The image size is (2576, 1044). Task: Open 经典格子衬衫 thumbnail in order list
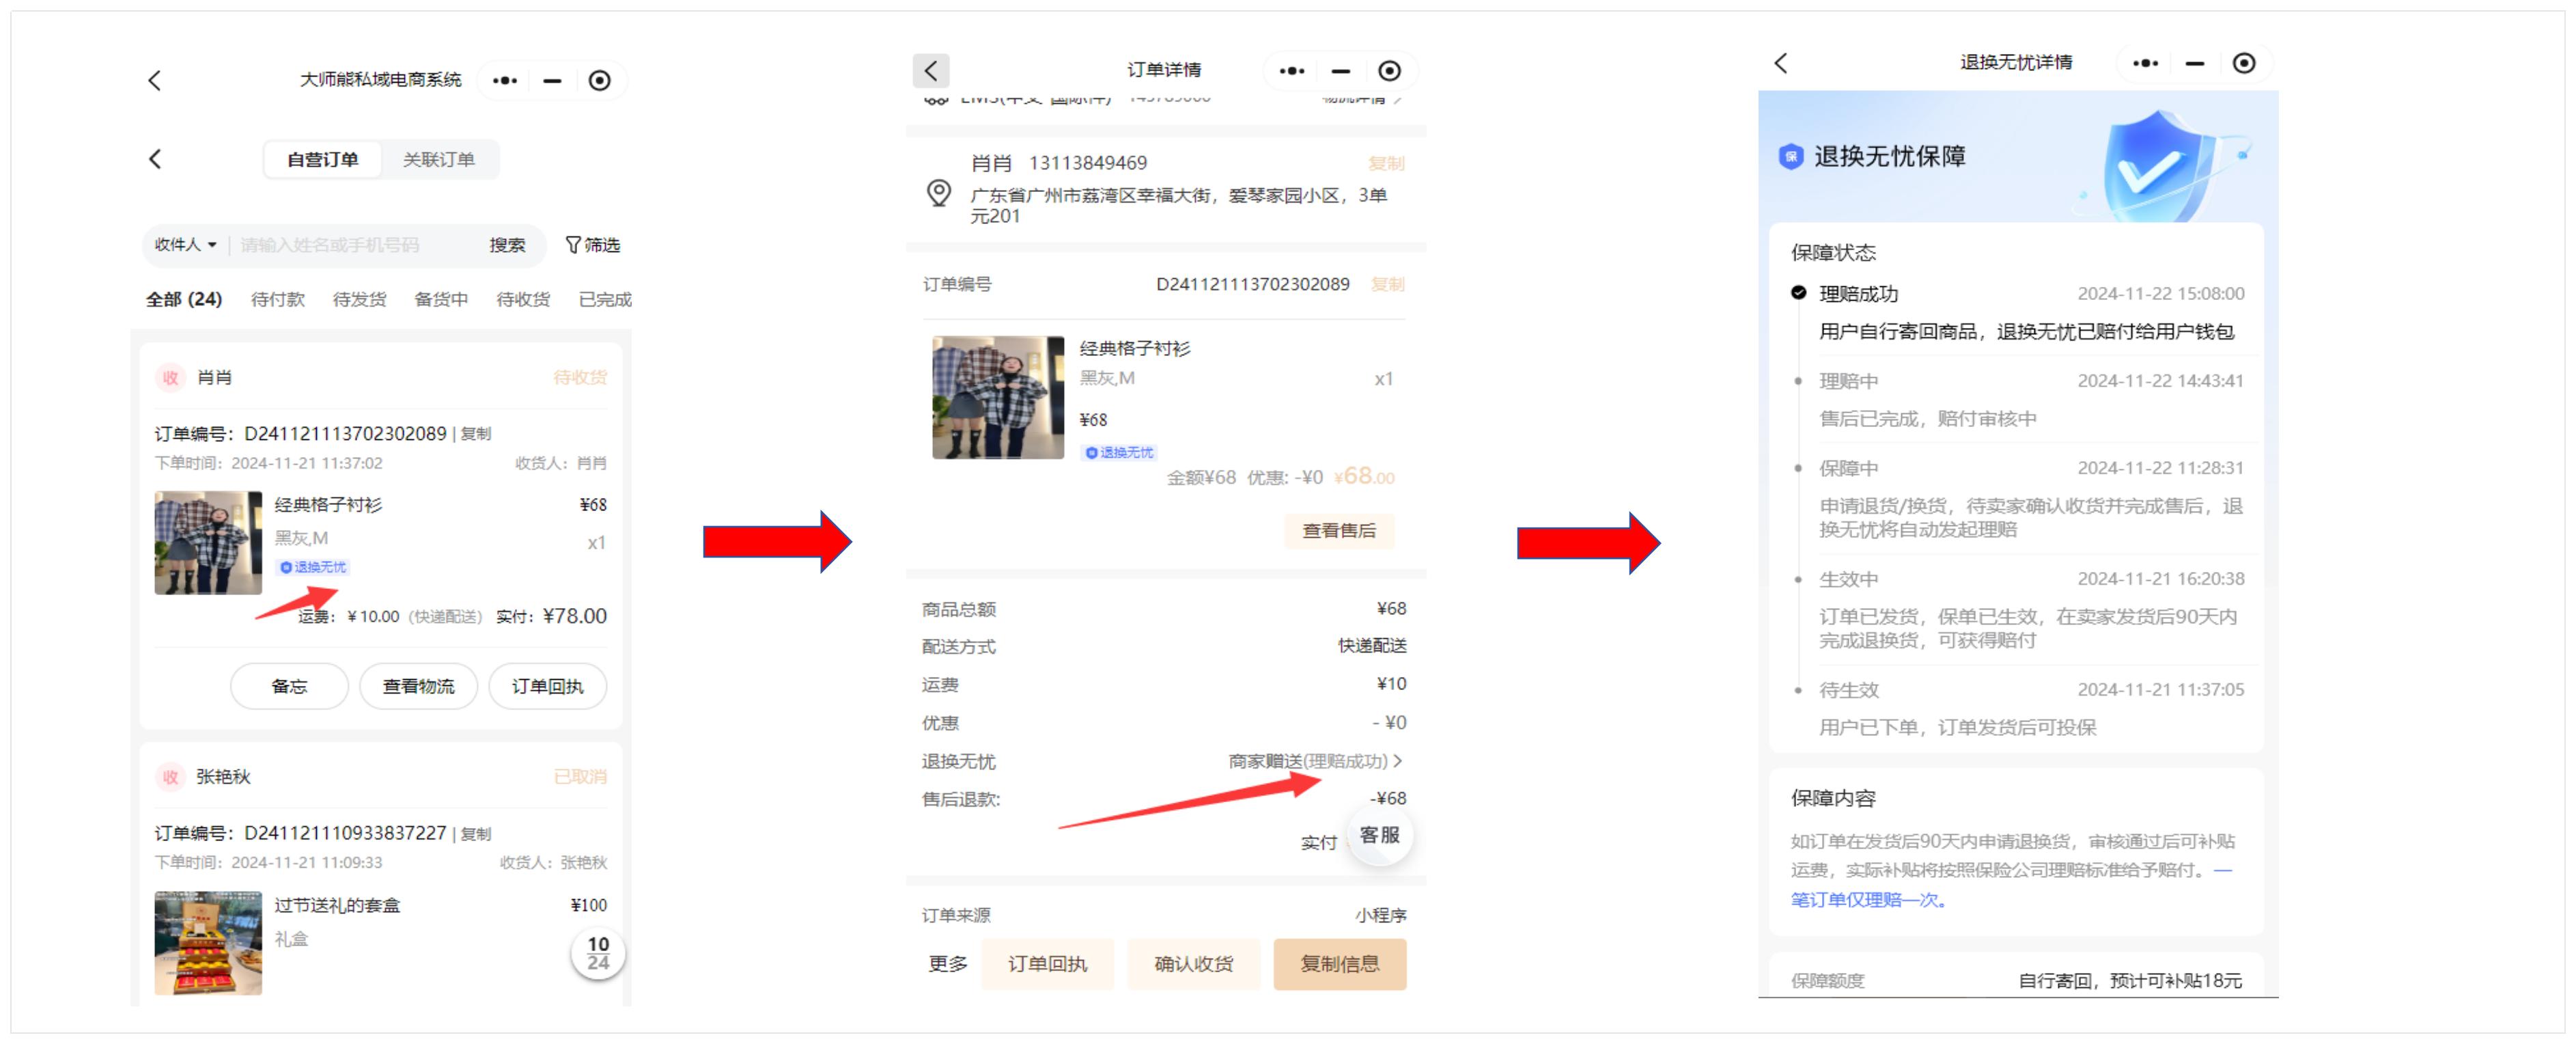pyautogui.click(x=208, y=542)
